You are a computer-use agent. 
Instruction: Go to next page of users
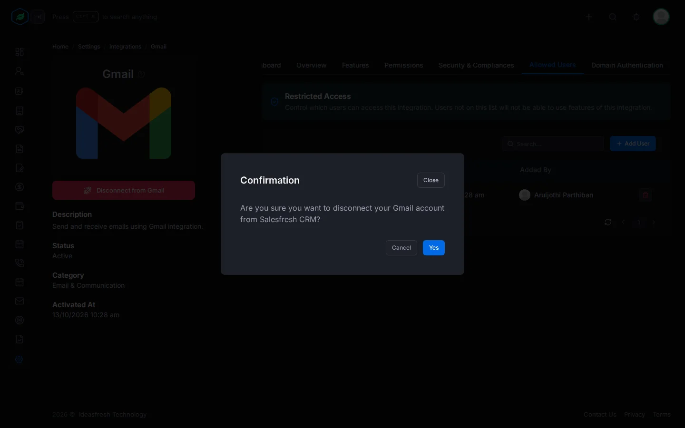click(654, 222)
